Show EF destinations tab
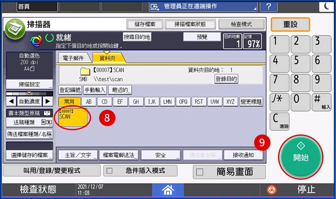This screenshot has height=199, width=336. tap(120, 102)
